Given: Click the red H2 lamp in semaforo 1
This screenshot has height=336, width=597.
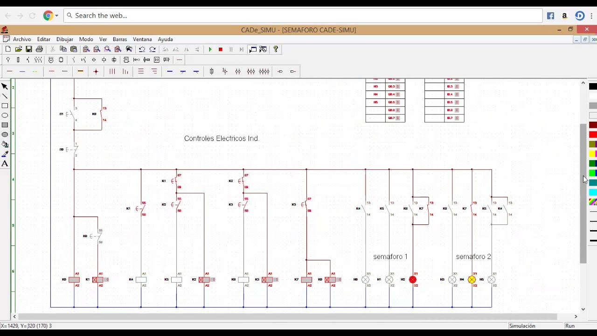Looking at the screenshot, I should coord(413,280).
